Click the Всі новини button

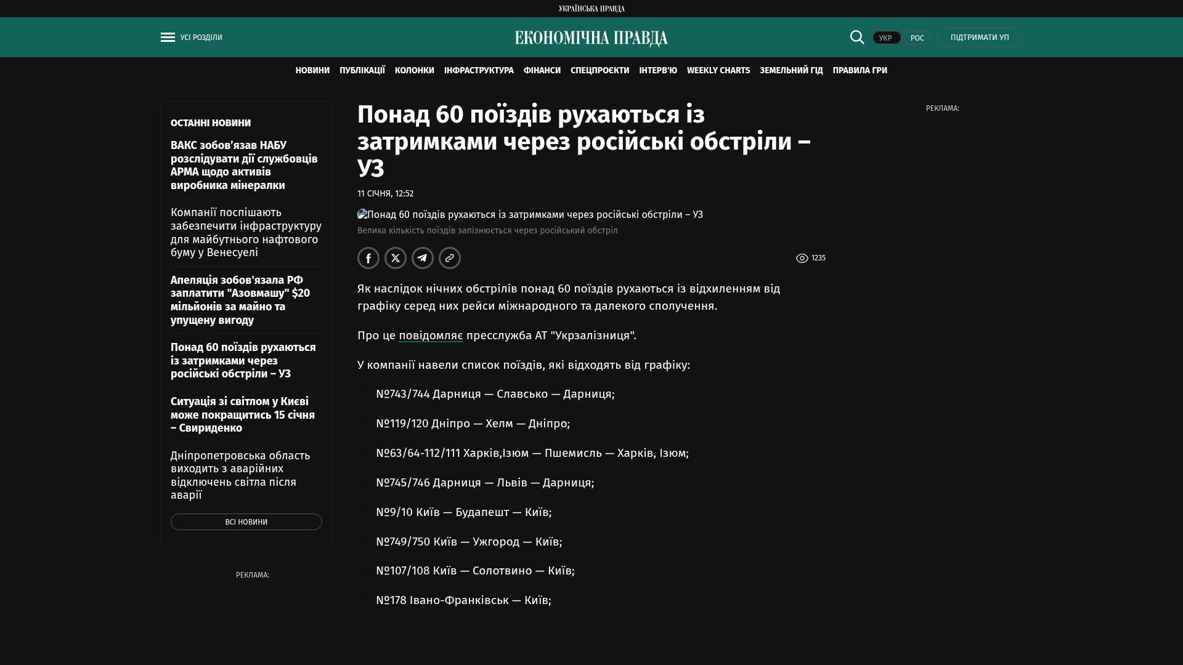(x=246, y=522)
